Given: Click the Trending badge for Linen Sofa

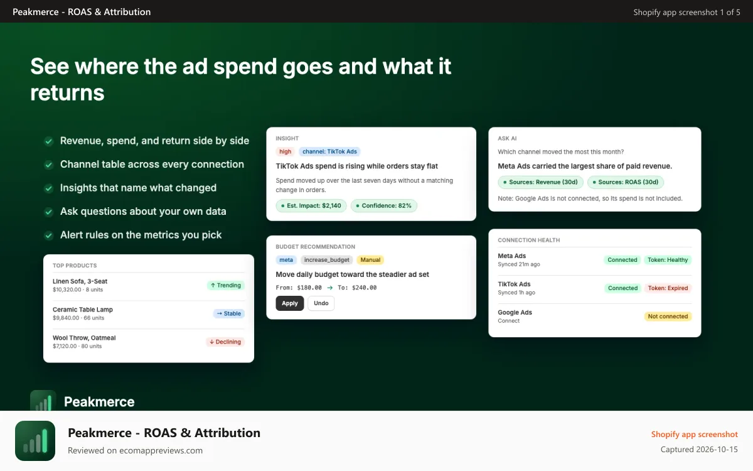Looking at the screenshot, I should (x=225, y=285).
